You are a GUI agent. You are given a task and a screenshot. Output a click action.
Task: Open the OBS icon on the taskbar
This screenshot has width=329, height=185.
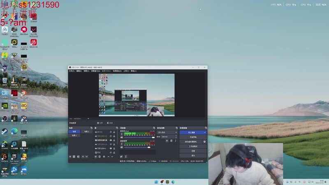pos(162,182)
